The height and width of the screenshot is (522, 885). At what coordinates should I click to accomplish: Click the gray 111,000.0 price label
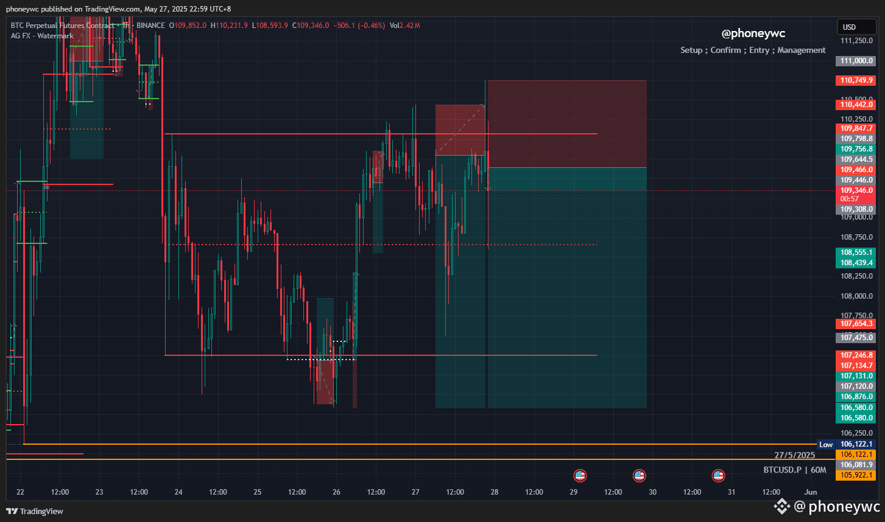(x=856, y=61)
